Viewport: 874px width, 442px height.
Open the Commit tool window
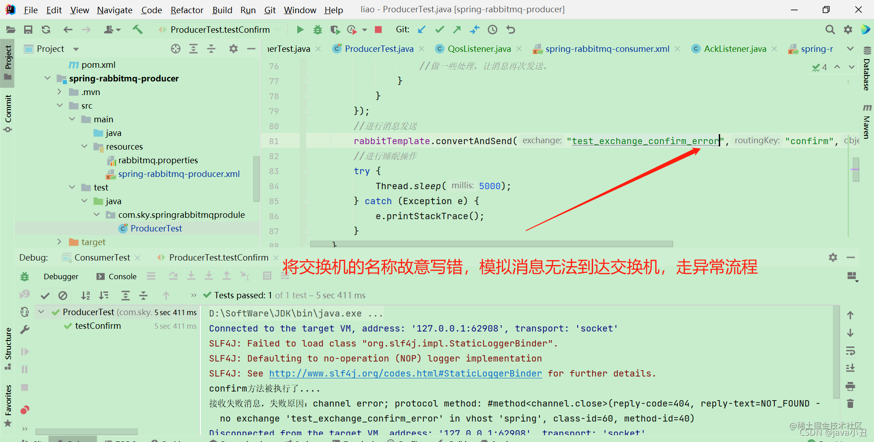[8, 113]
